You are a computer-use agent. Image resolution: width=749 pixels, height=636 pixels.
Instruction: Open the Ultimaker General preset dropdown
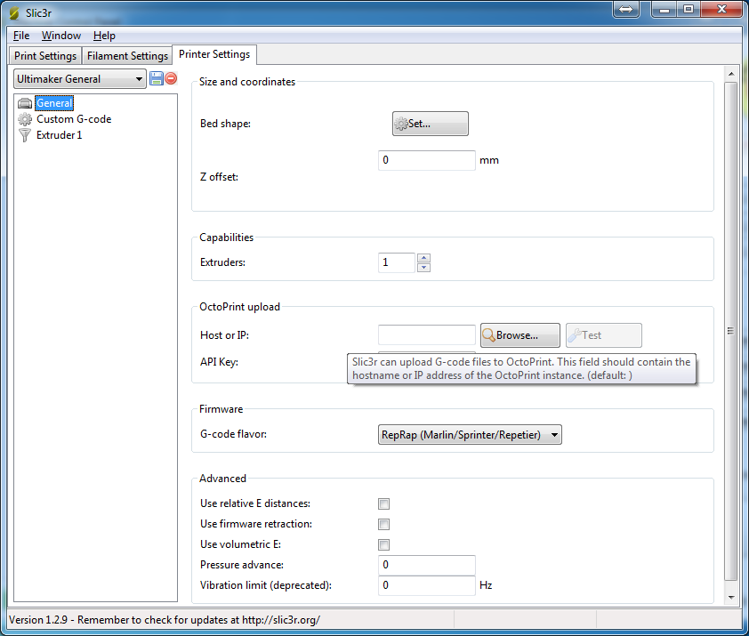coord(80,79)
